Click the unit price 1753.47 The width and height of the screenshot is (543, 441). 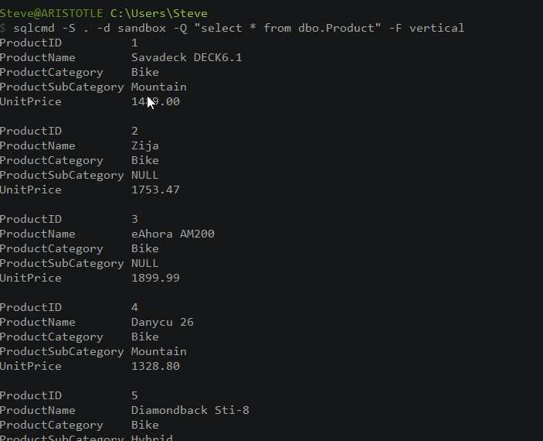(x=155, y=190)
